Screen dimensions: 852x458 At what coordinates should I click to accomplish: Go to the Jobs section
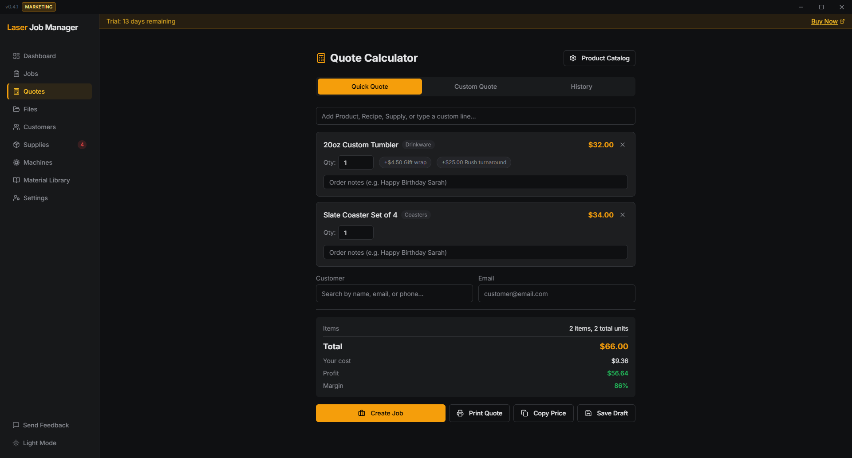[x=31, y=74]
